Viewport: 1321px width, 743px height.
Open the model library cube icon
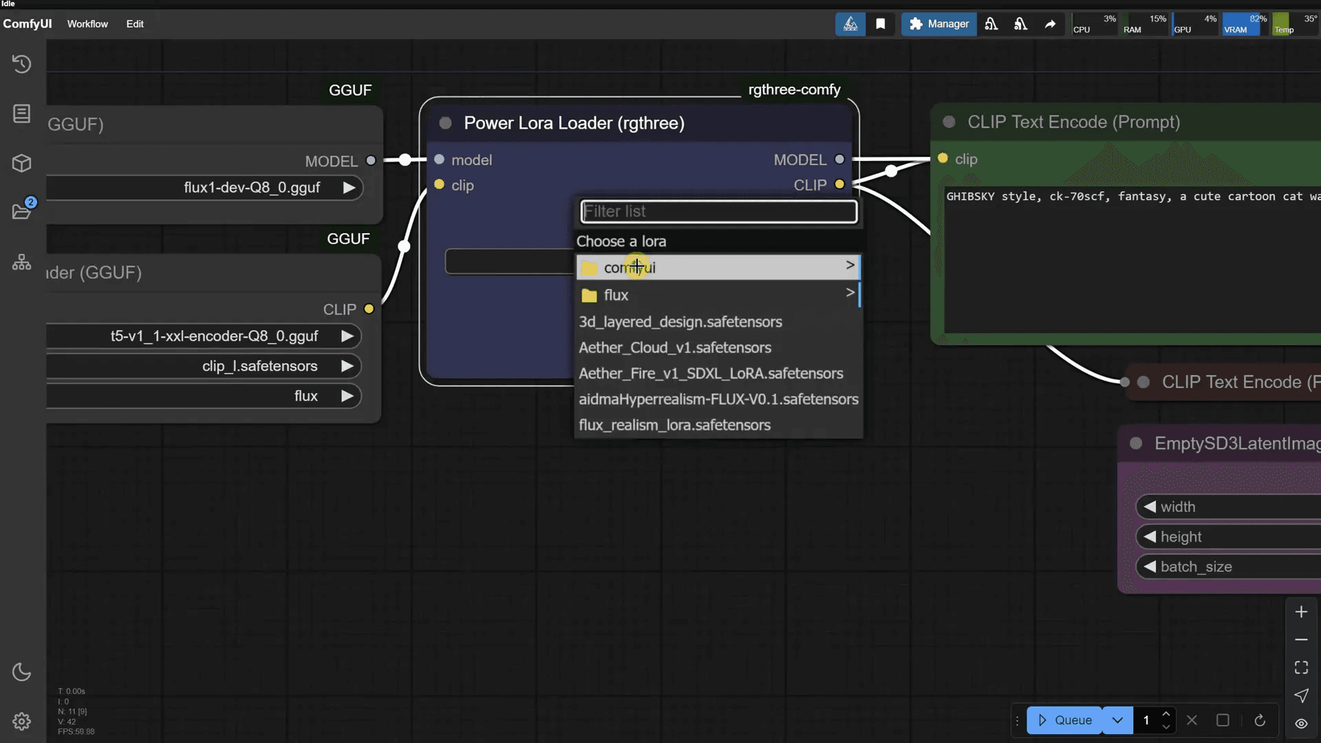(x=21, y=163)
